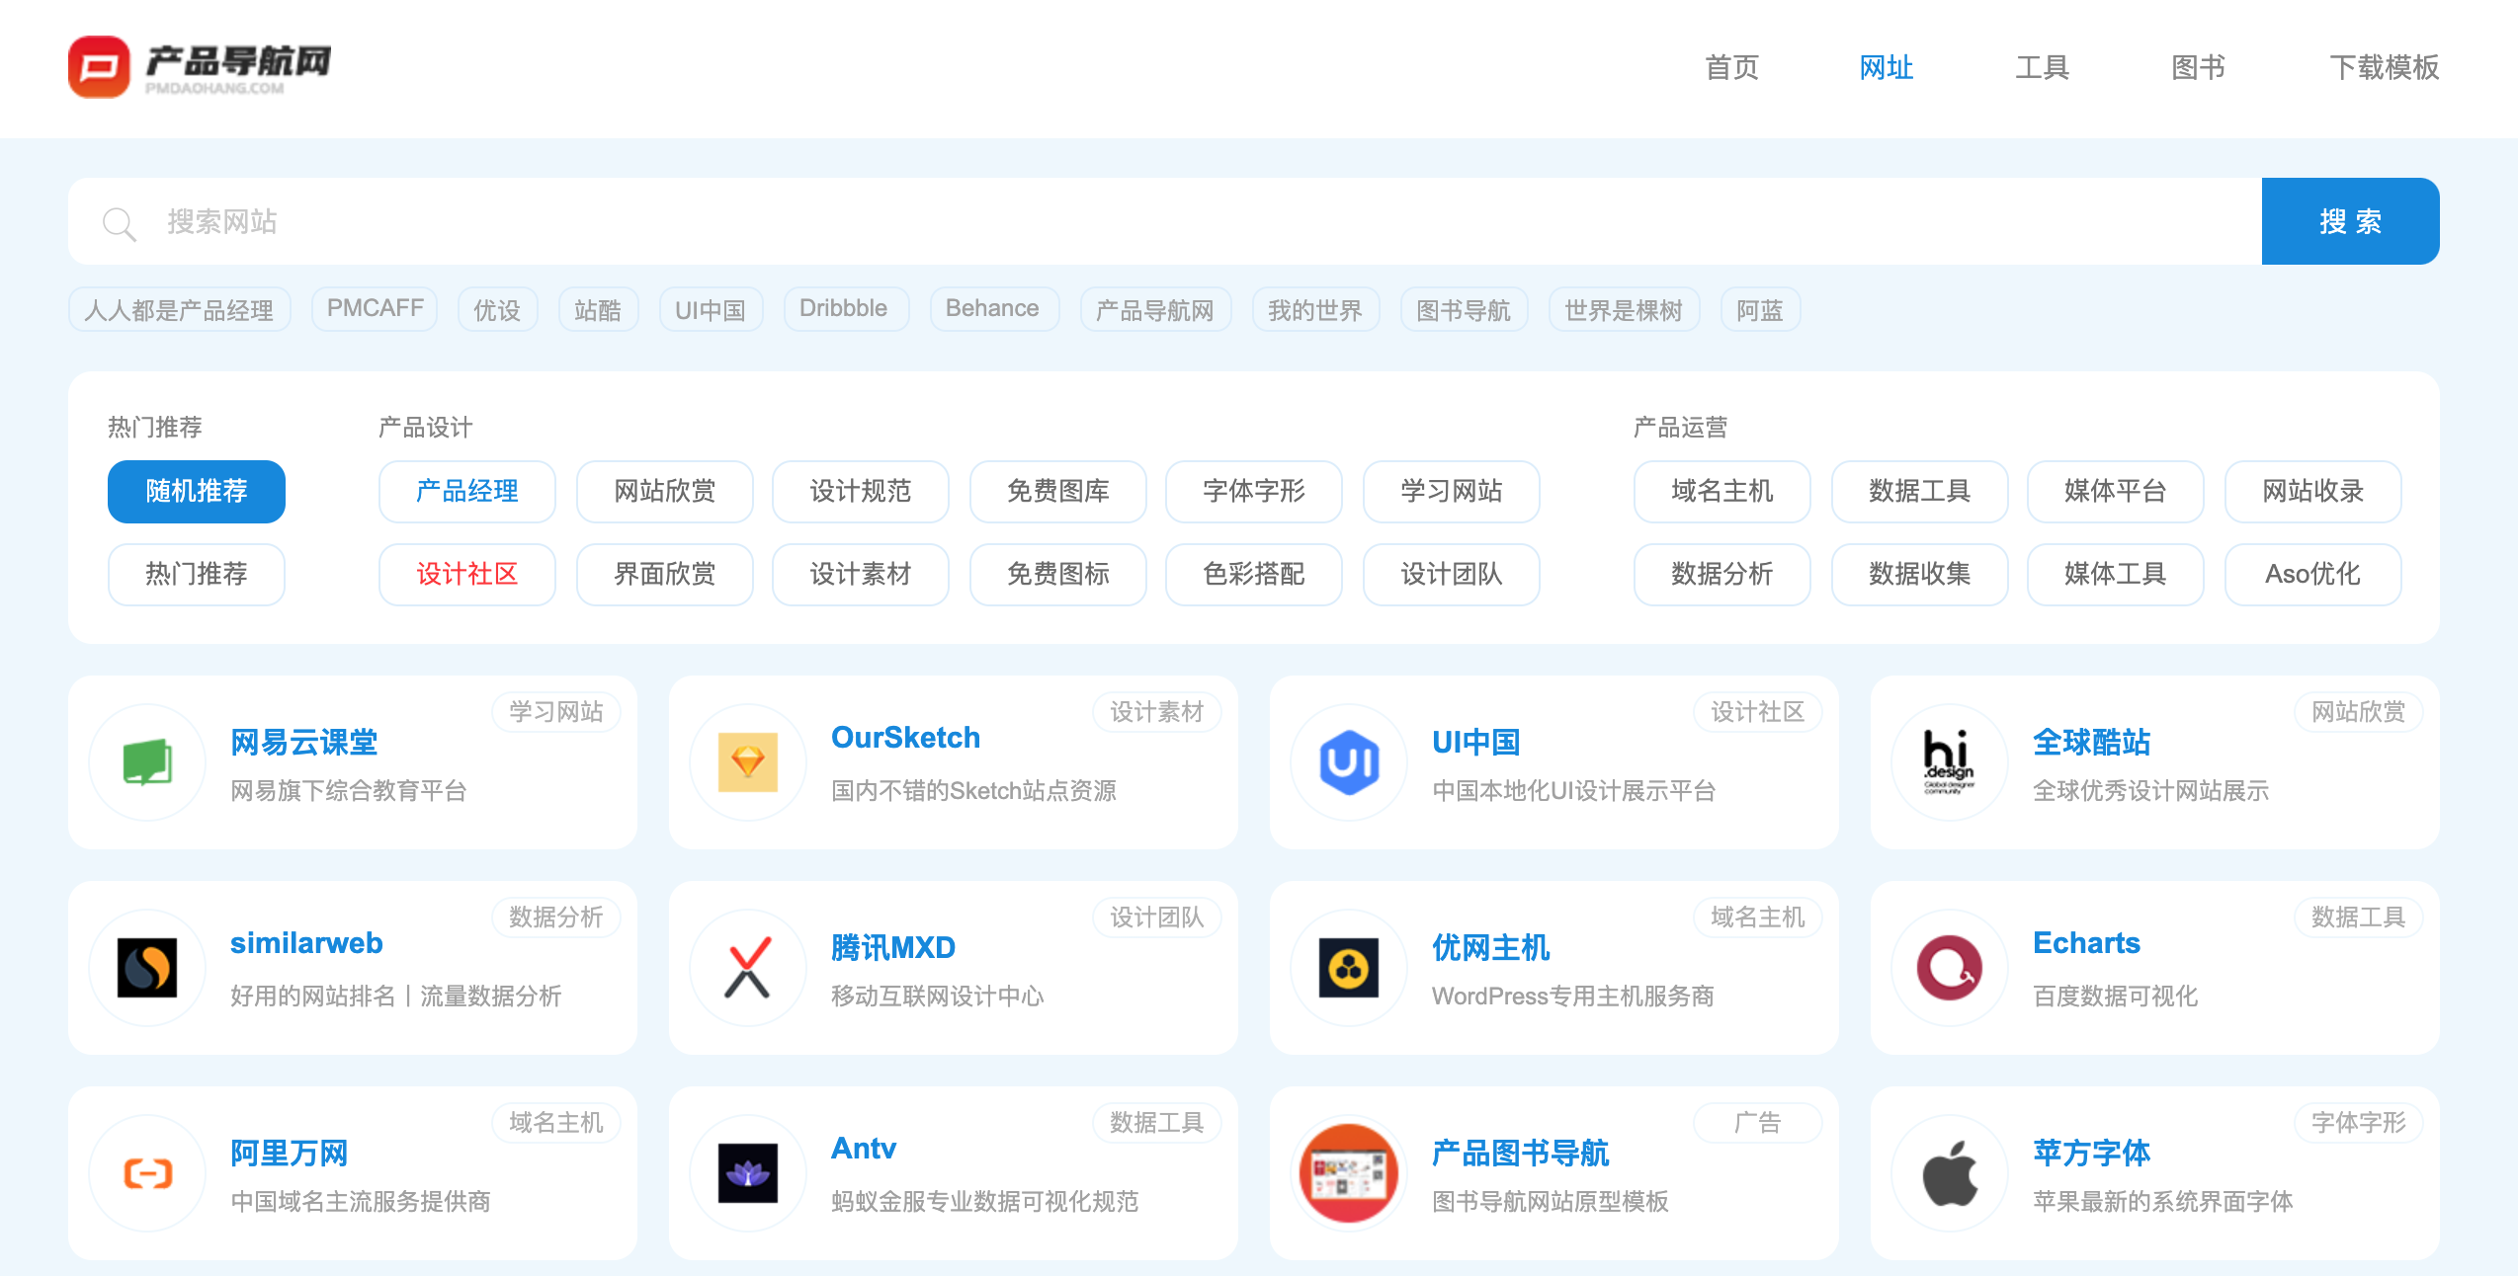Select the 字体字形 category button
2518x1276 pixels.
[1254, 492]
